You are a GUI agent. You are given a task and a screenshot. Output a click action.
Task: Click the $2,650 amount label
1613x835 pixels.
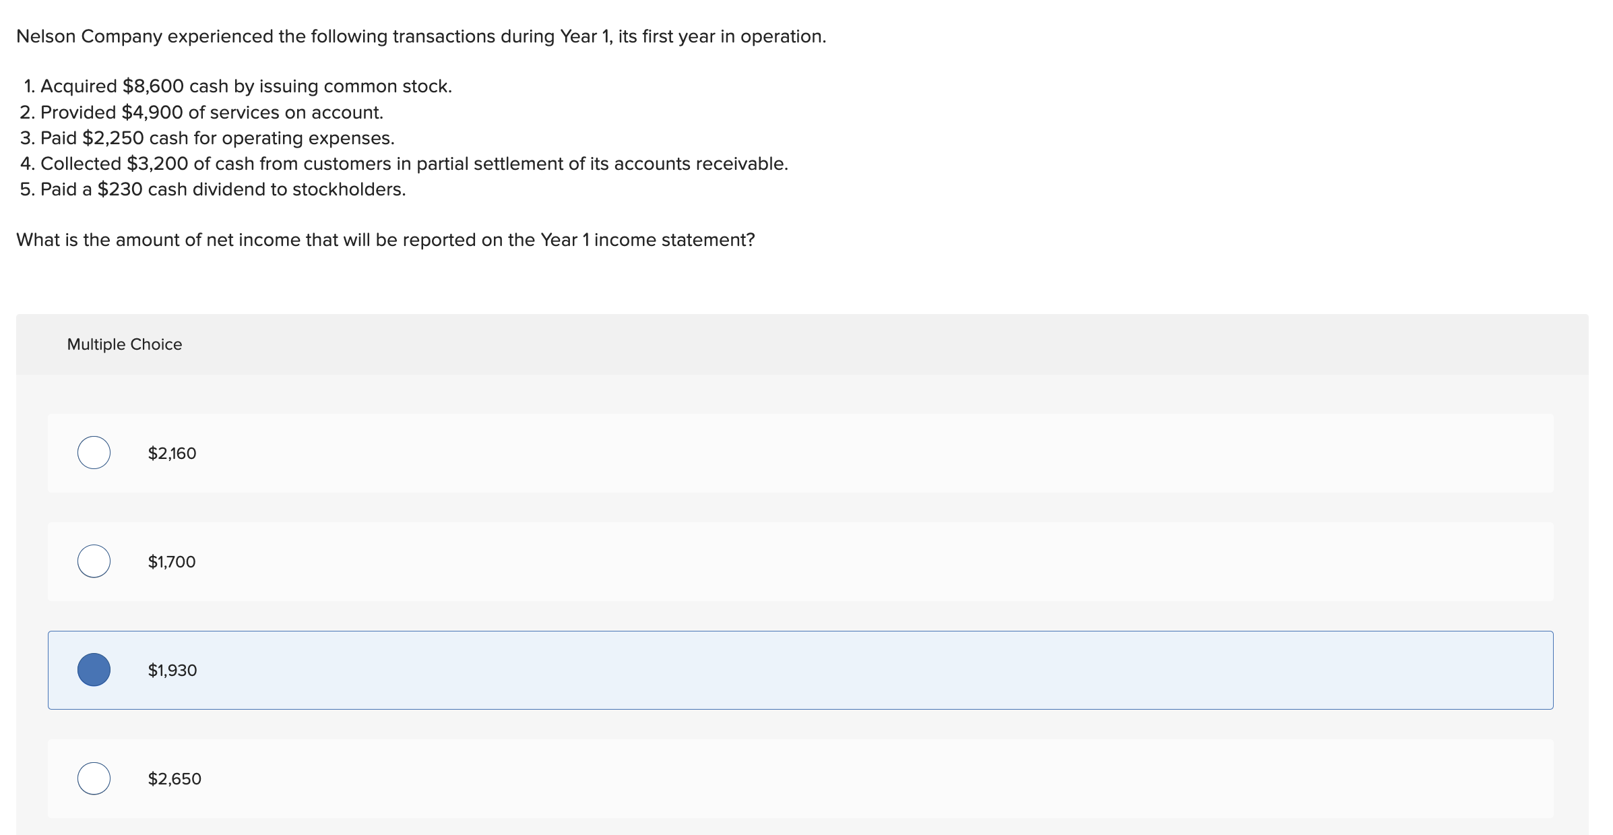174,778
